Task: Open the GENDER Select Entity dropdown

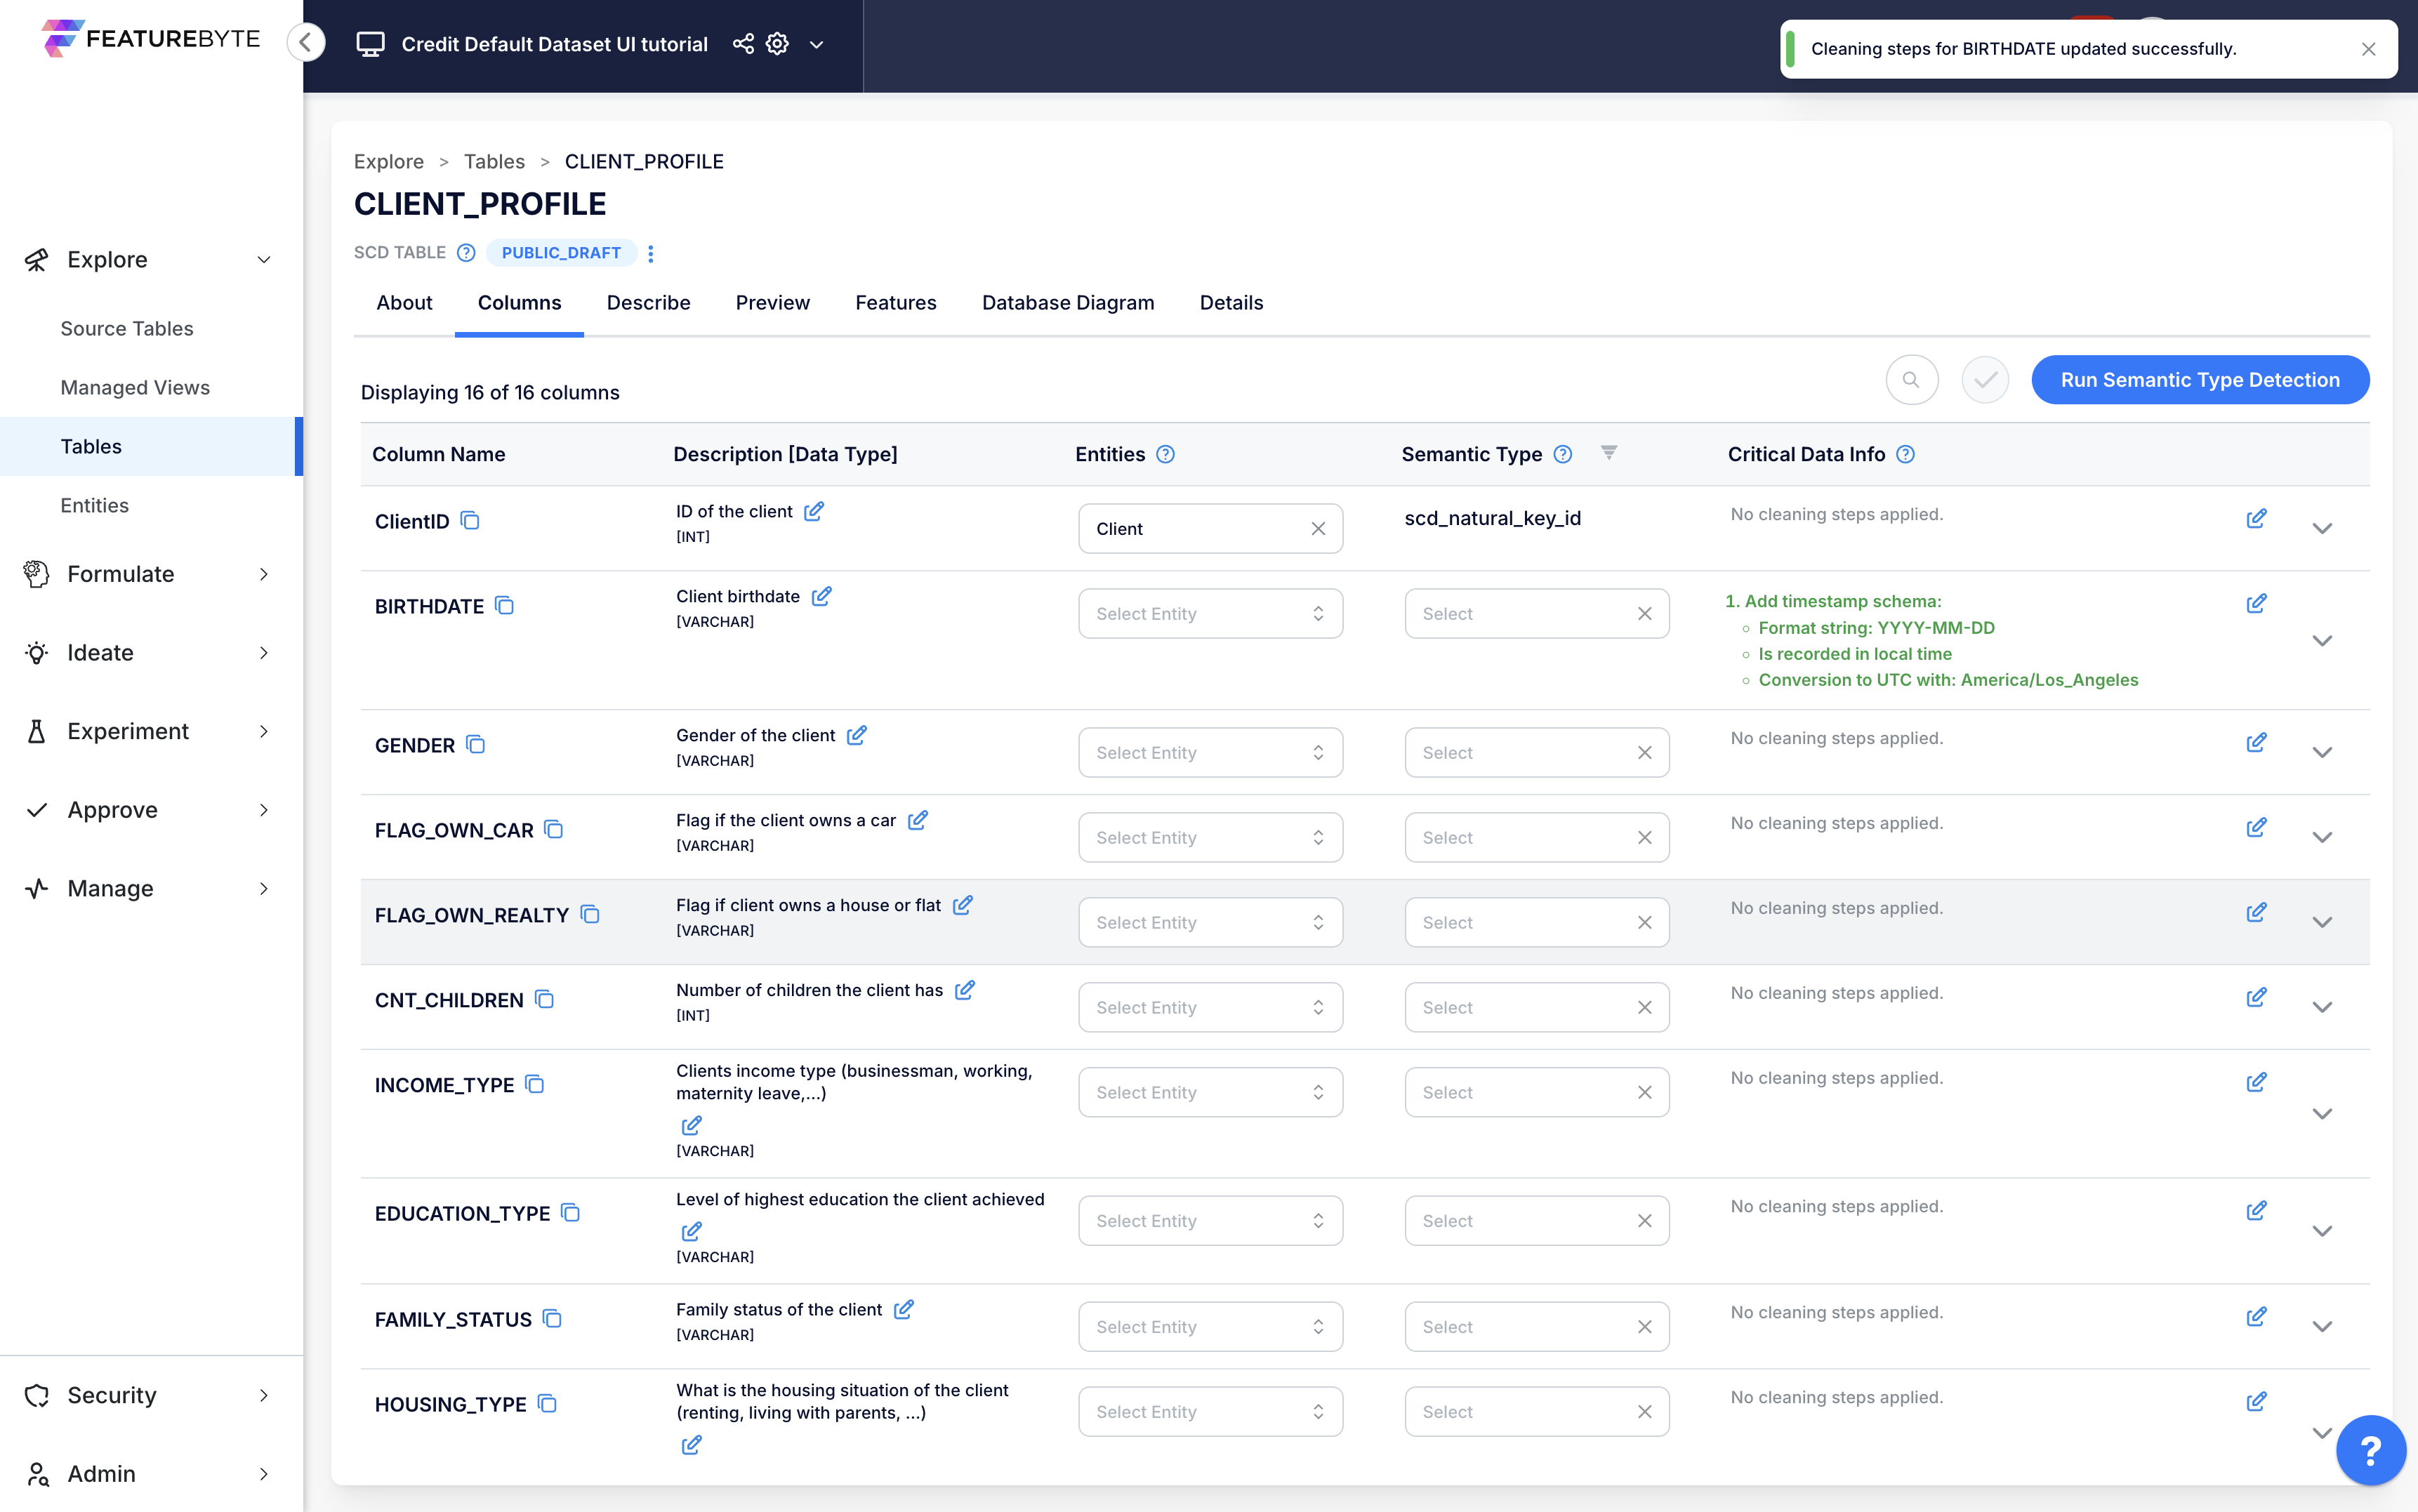Action: [1210, 753]
